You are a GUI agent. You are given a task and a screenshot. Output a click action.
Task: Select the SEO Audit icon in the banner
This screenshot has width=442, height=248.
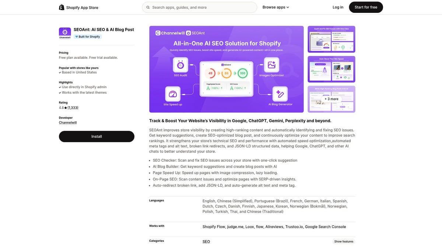click(180, 65)
